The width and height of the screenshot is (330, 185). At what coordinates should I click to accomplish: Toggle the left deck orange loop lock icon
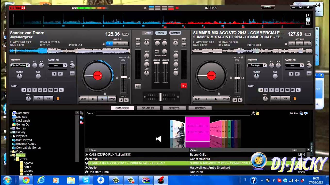58,98
